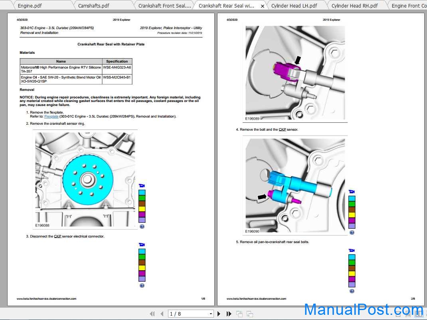Viewport: 427px width, 320px height.
Task: Pick the yellow swatch beside step 5
Action: click(x=352, y=274)
